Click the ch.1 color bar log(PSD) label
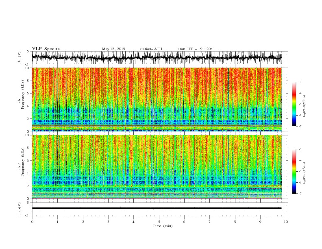The width and height of the screenshot is (322, 249). tap(304, 106)
